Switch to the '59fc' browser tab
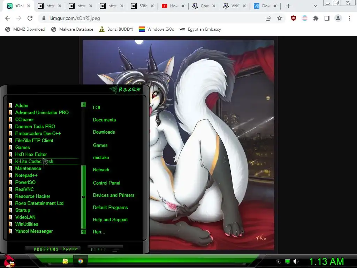Image resolution: width=357 pixels, height=268 pixels. coord(143,6)
